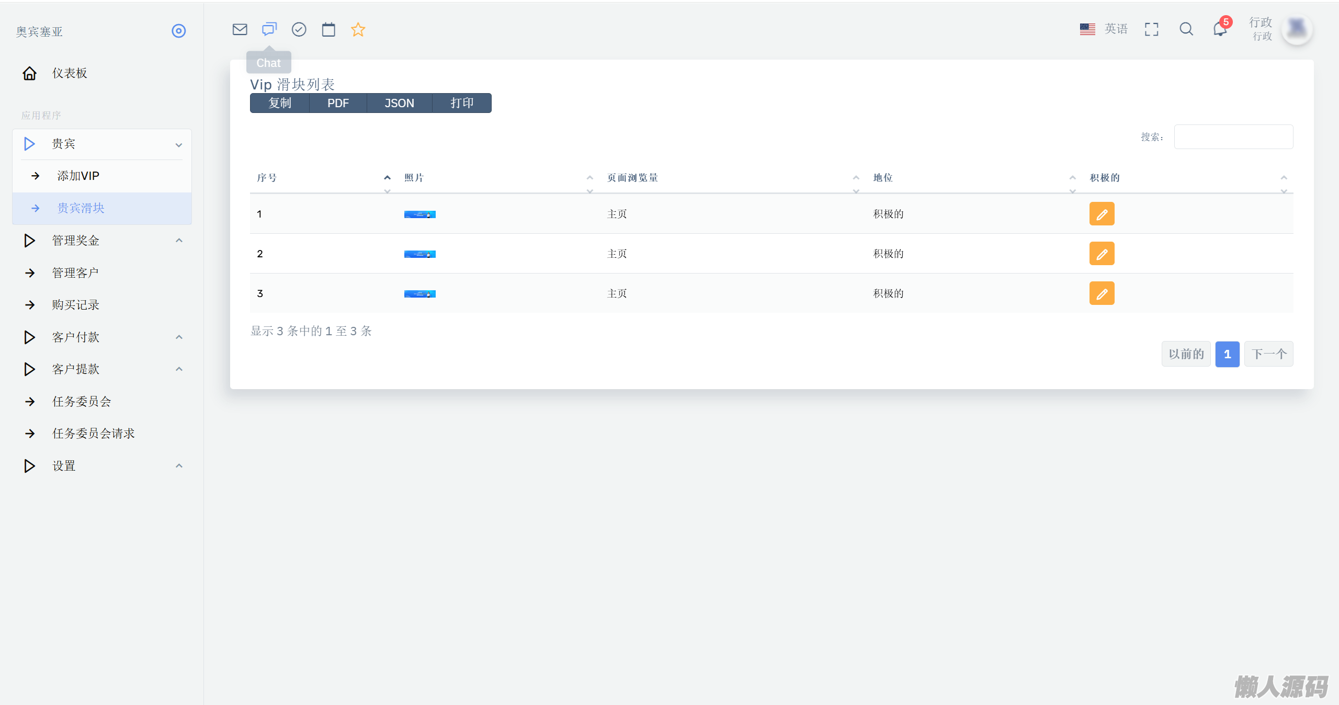Click the 下一个 pagination button
This screenshot has width=1339, height=705.
[x=1268, y=354]
